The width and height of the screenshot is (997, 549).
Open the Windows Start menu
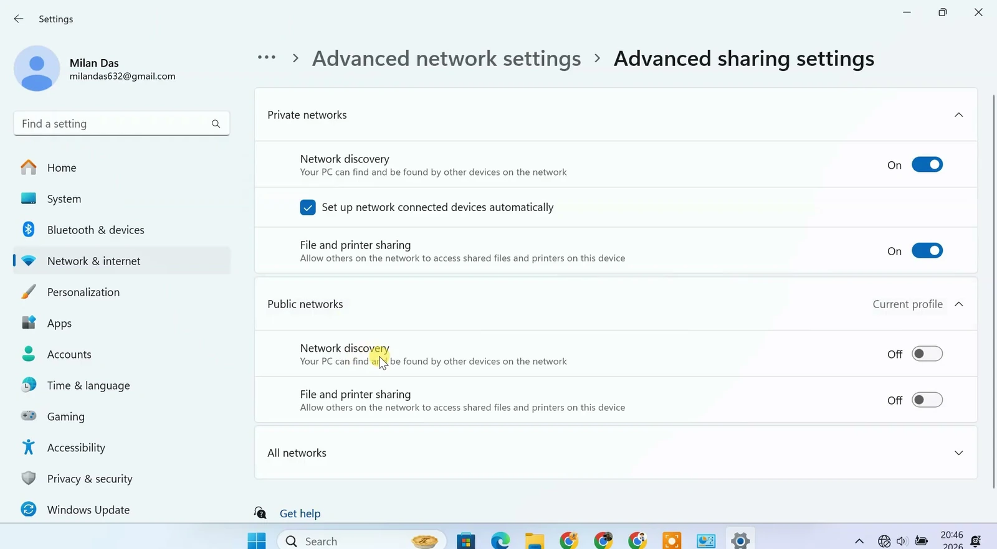[x=257, y=541]
